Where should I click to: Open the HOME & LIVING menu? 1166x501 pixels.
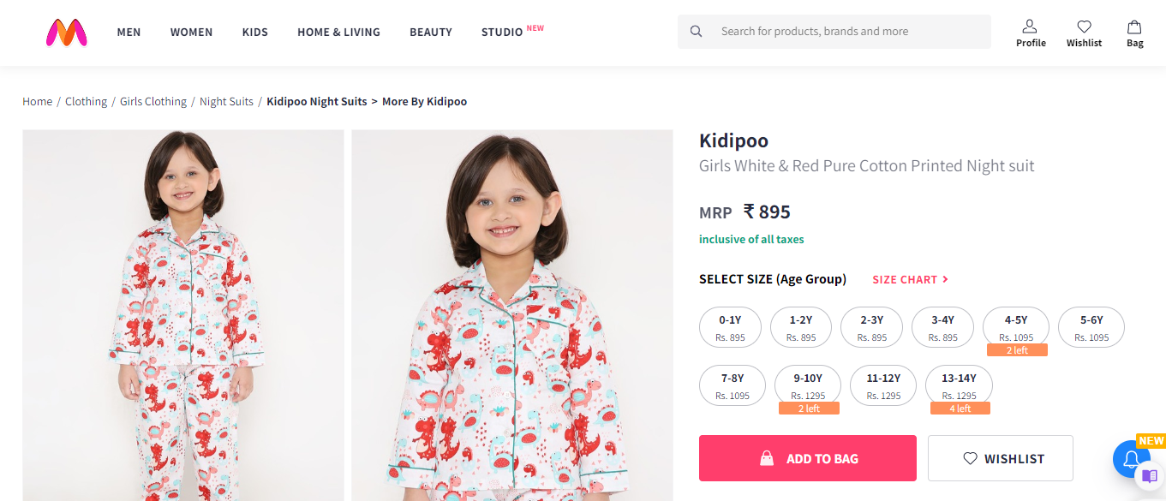pyautogui.click(x=338, y=32)
